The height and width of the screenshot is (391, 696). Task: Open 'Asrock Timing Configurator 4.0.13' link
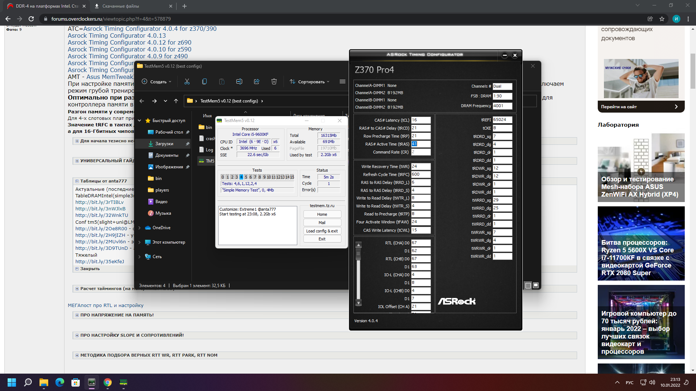pos(117,35)
